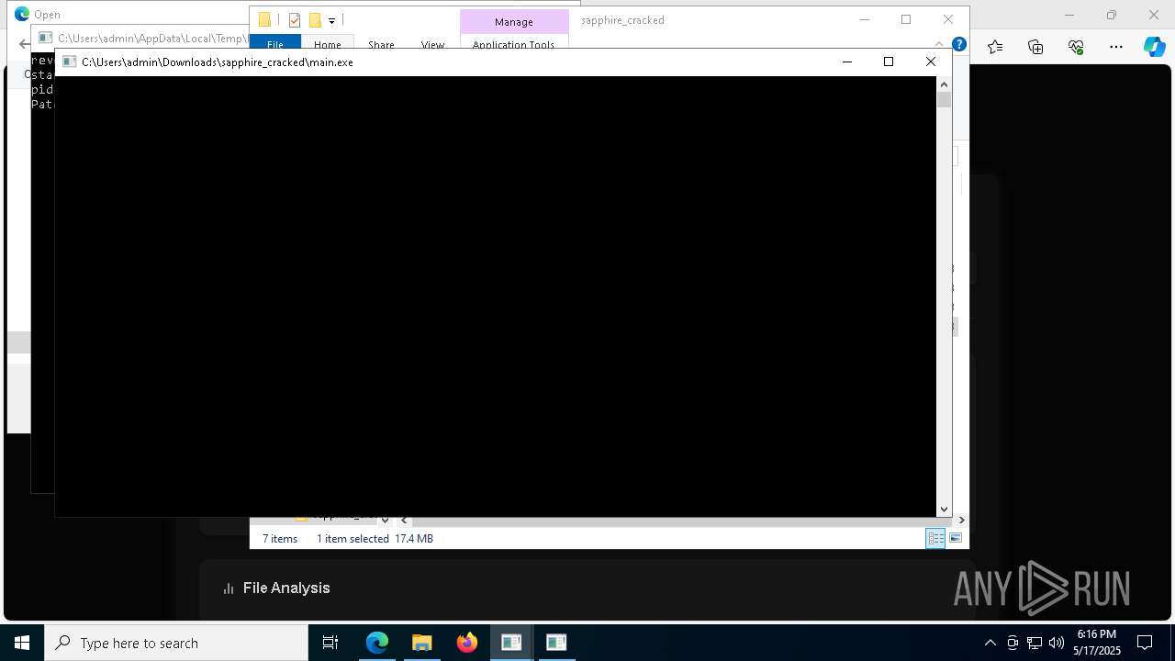Viewport: 1175px width, 661px height.
Task: Select first console window on taskbar
Action: point(511,643)
